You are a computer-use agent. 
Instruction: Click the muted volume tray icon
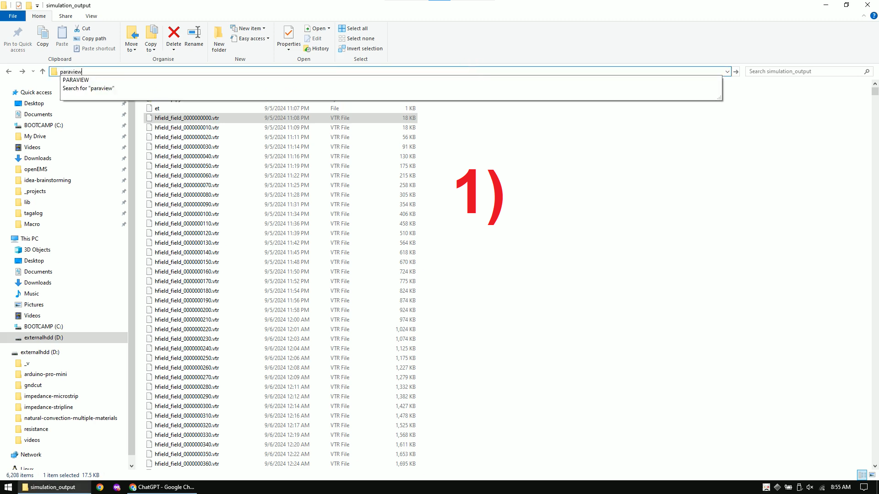810,487
